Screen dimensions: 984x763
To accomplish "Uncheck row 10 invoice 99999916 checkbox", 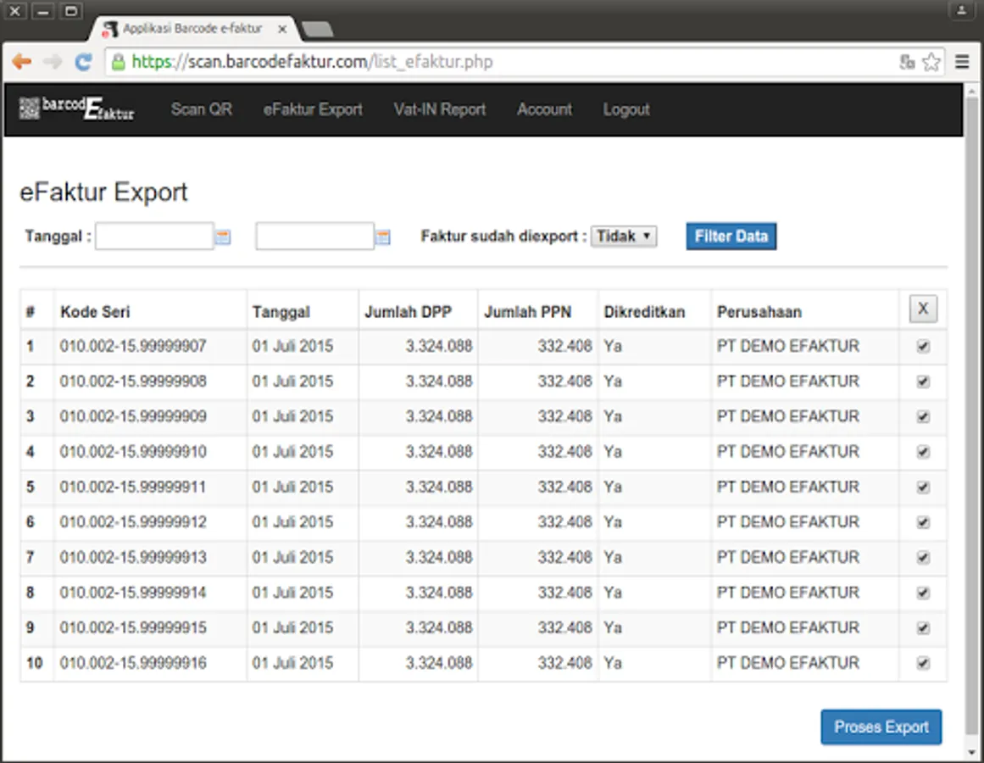I will 923,663.
